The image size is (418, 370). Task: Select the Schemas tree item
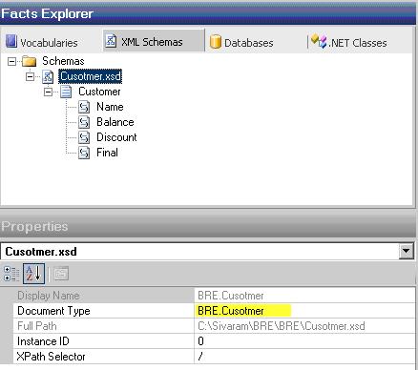(x=63, y=61)
